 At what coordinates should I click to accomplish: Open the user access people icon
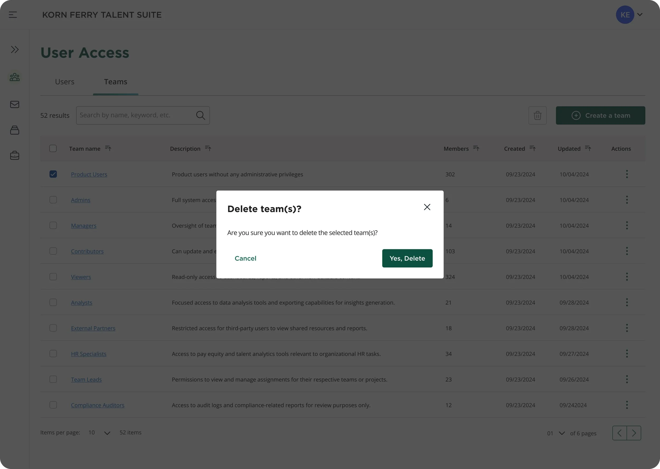pos(15,77)
